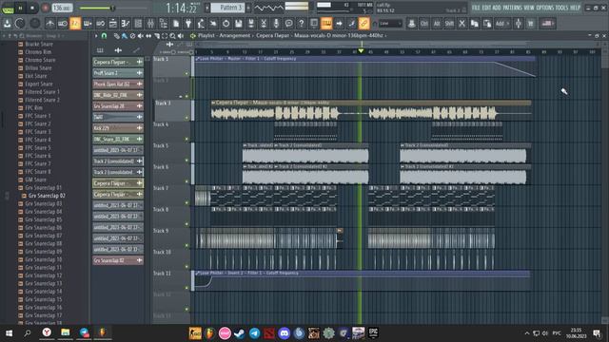
Task: Select the Brooke Snare sample in browser
Action: click(39, 44)
